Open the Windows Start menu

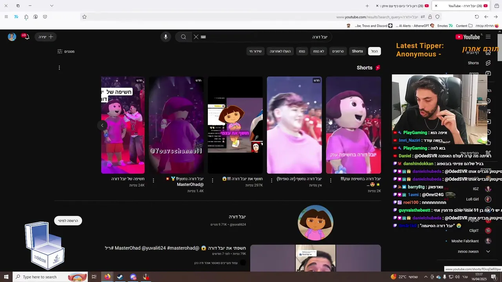click(x=6, y=277)
